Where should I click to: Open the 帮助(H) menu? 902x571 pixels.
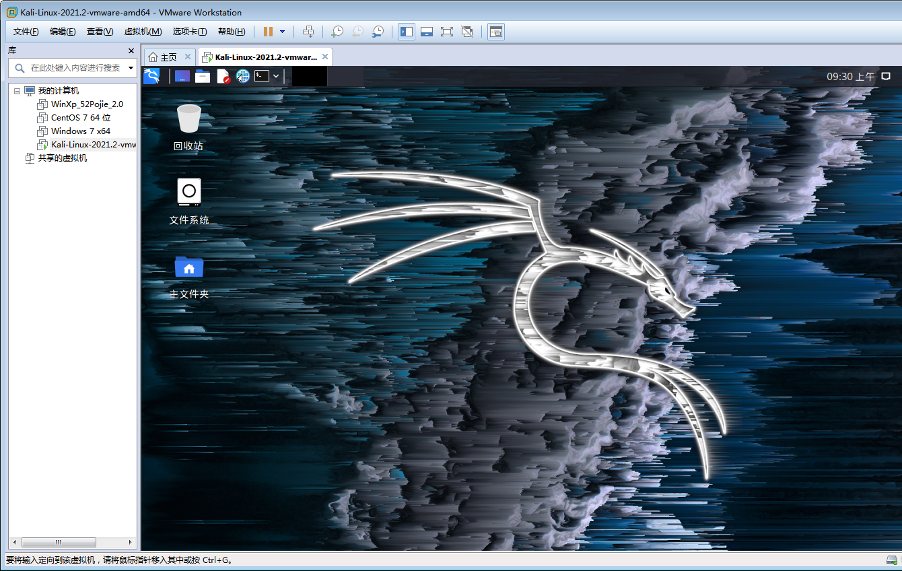coord(231,32)
